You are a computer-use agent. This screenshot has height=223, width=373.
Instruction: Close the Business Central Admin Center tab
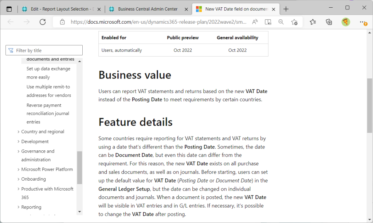point(186,9)
